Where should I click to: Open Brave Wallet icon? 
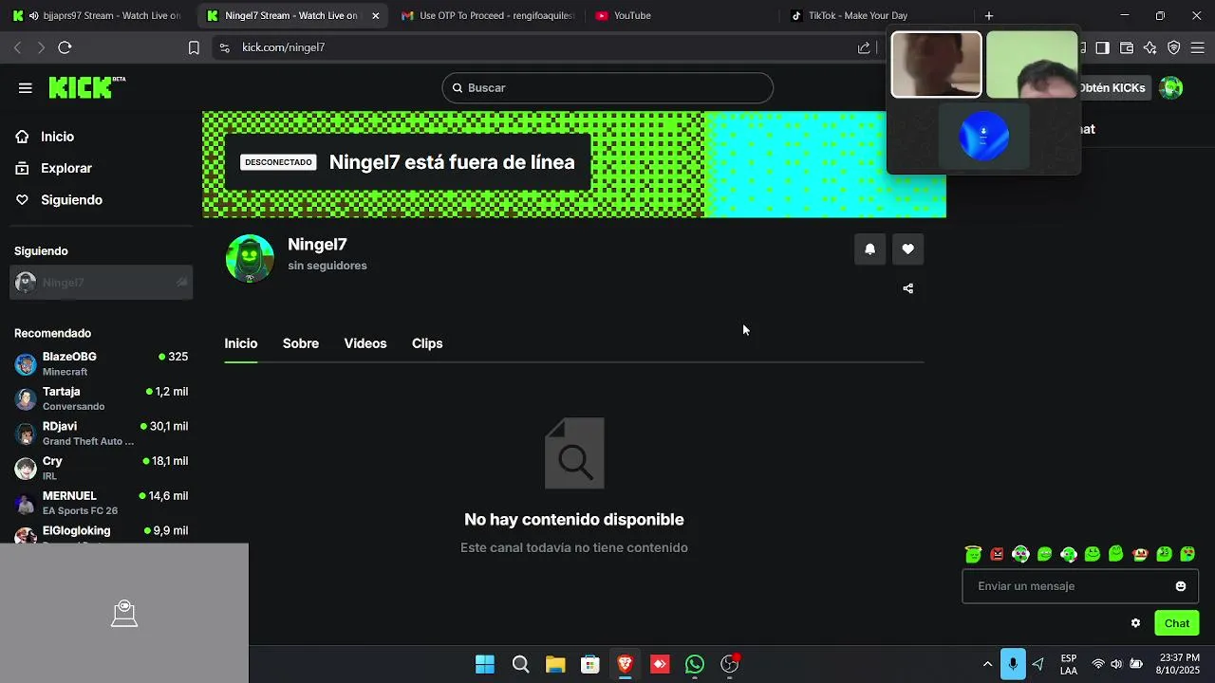pos(1127,47)
